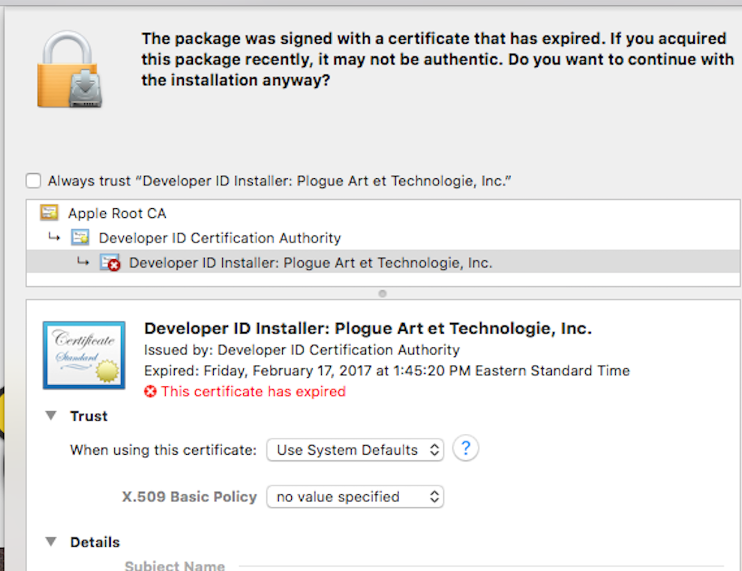
Task: Click the pane divider handle dot below the tree
Action: click(382, 294)
